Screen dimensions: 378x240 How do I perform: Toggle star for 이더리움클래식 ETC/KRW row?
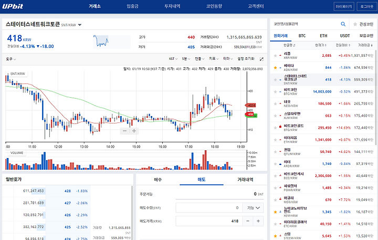pos(275,224)
